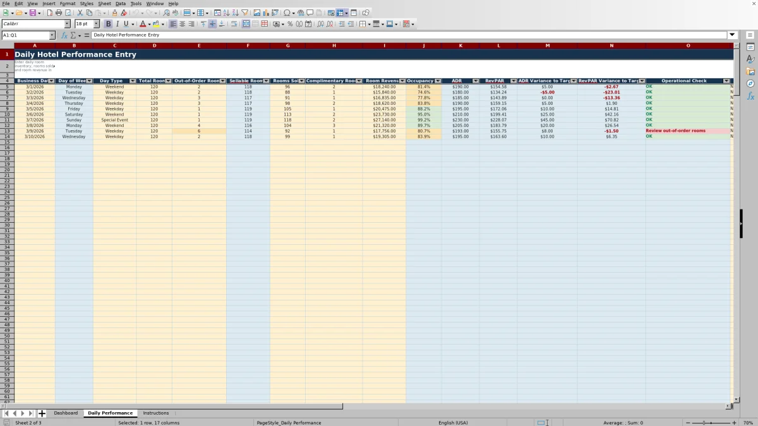
Task: Click the Insert Special Character omega icon
Action: 287,13
